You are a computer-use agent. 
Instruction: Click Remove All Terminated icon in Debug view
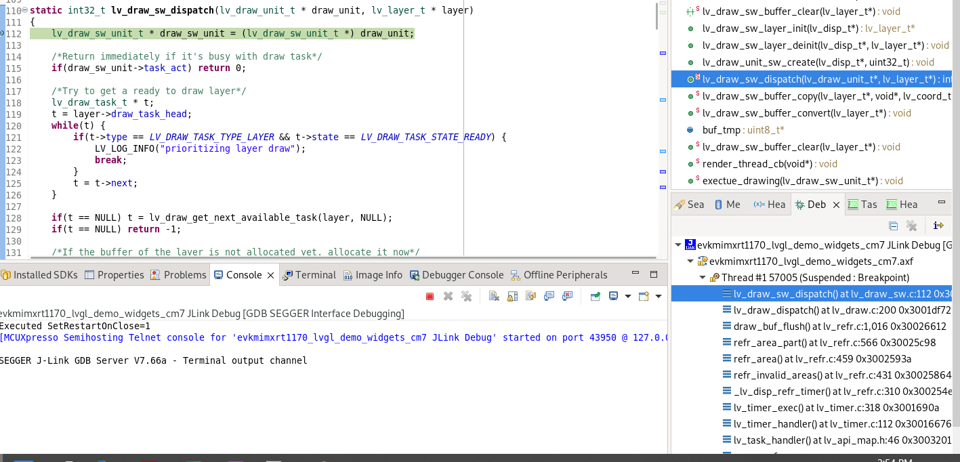click(912, 225)
